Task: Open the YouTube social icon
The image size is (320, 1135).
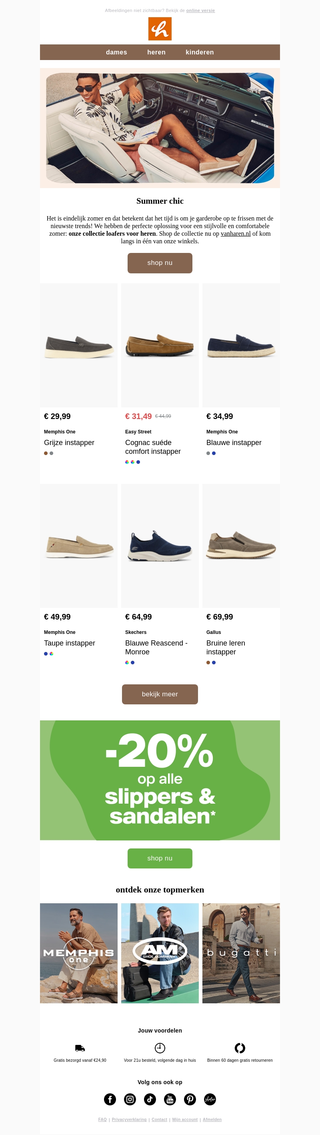Action: [170, 1099]
